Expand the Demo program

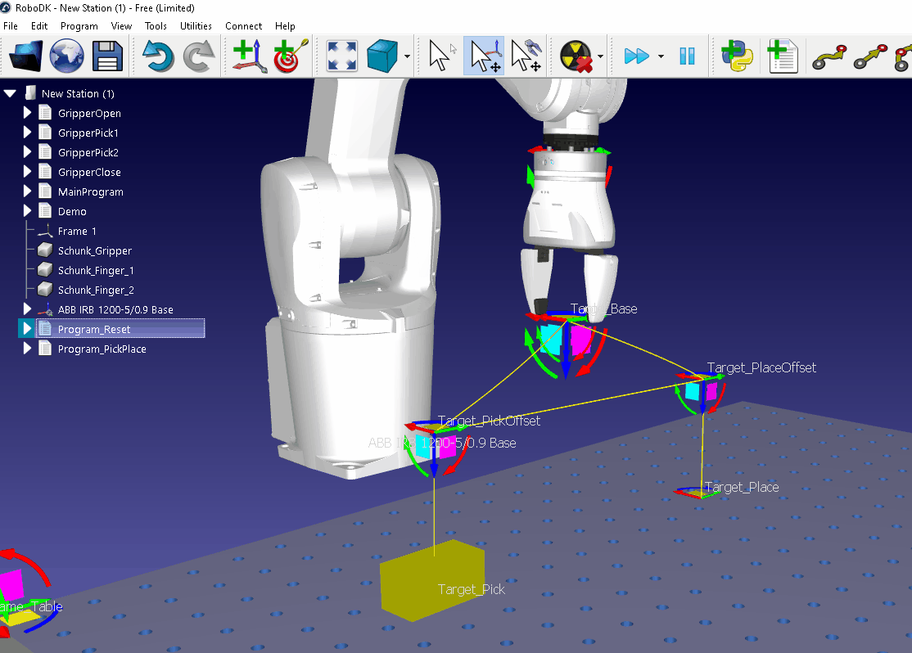[27, 210]
